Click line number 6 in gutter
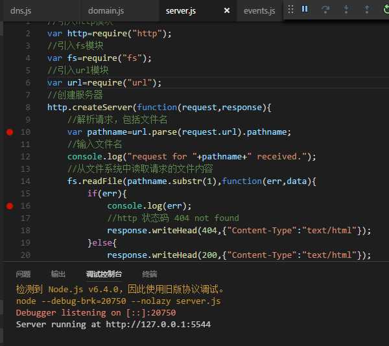The height and width of the screenshot is (346, 389). point(28,82)
